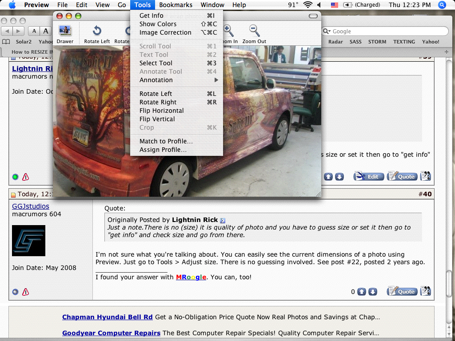
Task: Open the GGJstudios profile link
Action: [x=31, y=206]
